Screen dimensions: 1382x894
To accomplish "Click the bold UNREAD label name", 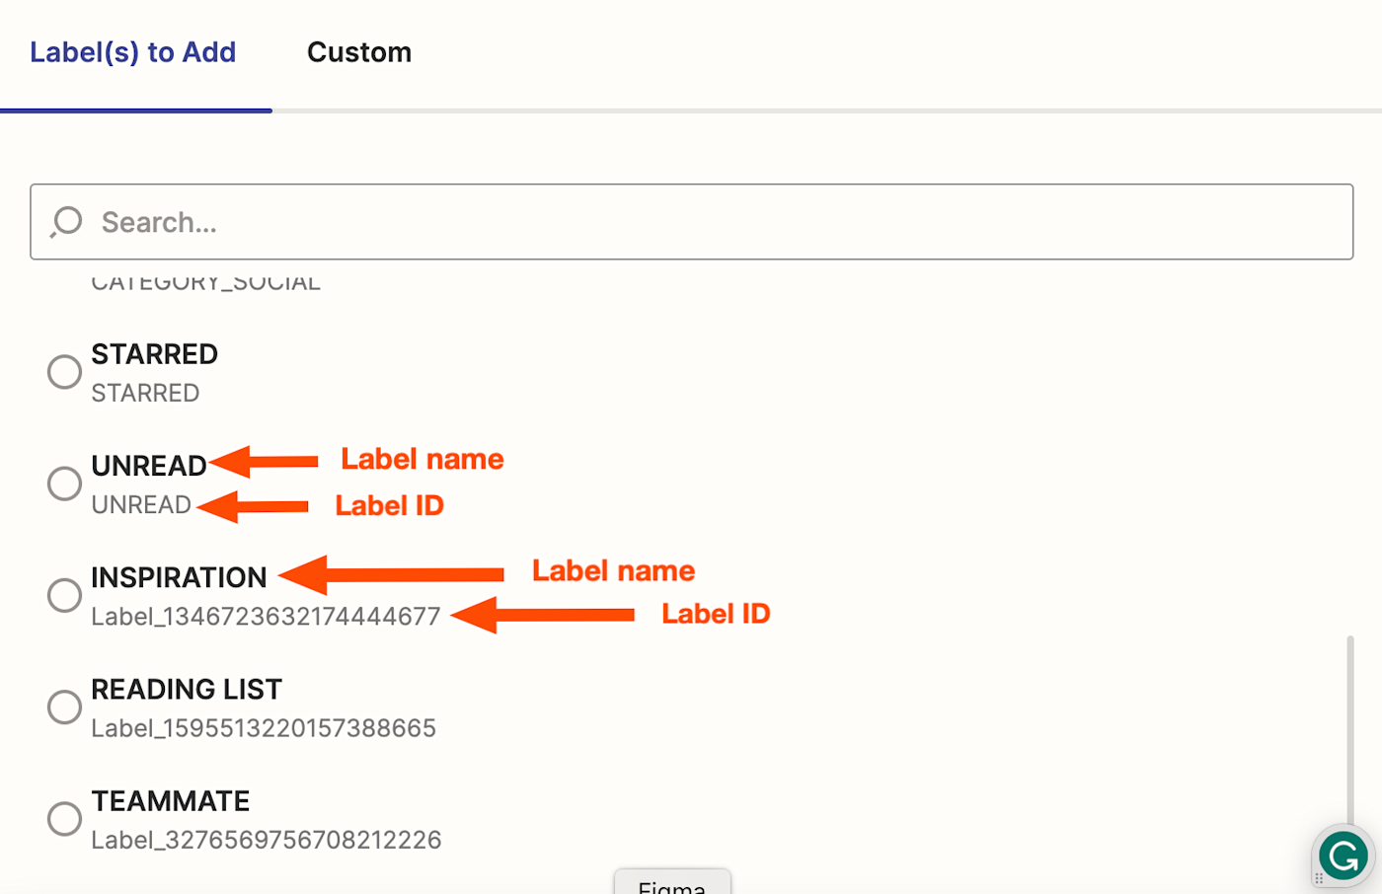I will 148,466.
